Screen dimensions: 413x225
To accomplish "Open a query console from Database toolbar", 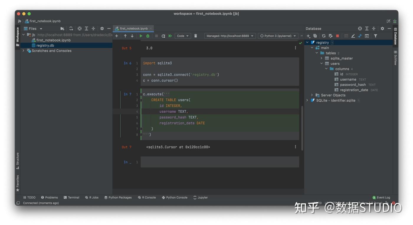I will point(367,36).
